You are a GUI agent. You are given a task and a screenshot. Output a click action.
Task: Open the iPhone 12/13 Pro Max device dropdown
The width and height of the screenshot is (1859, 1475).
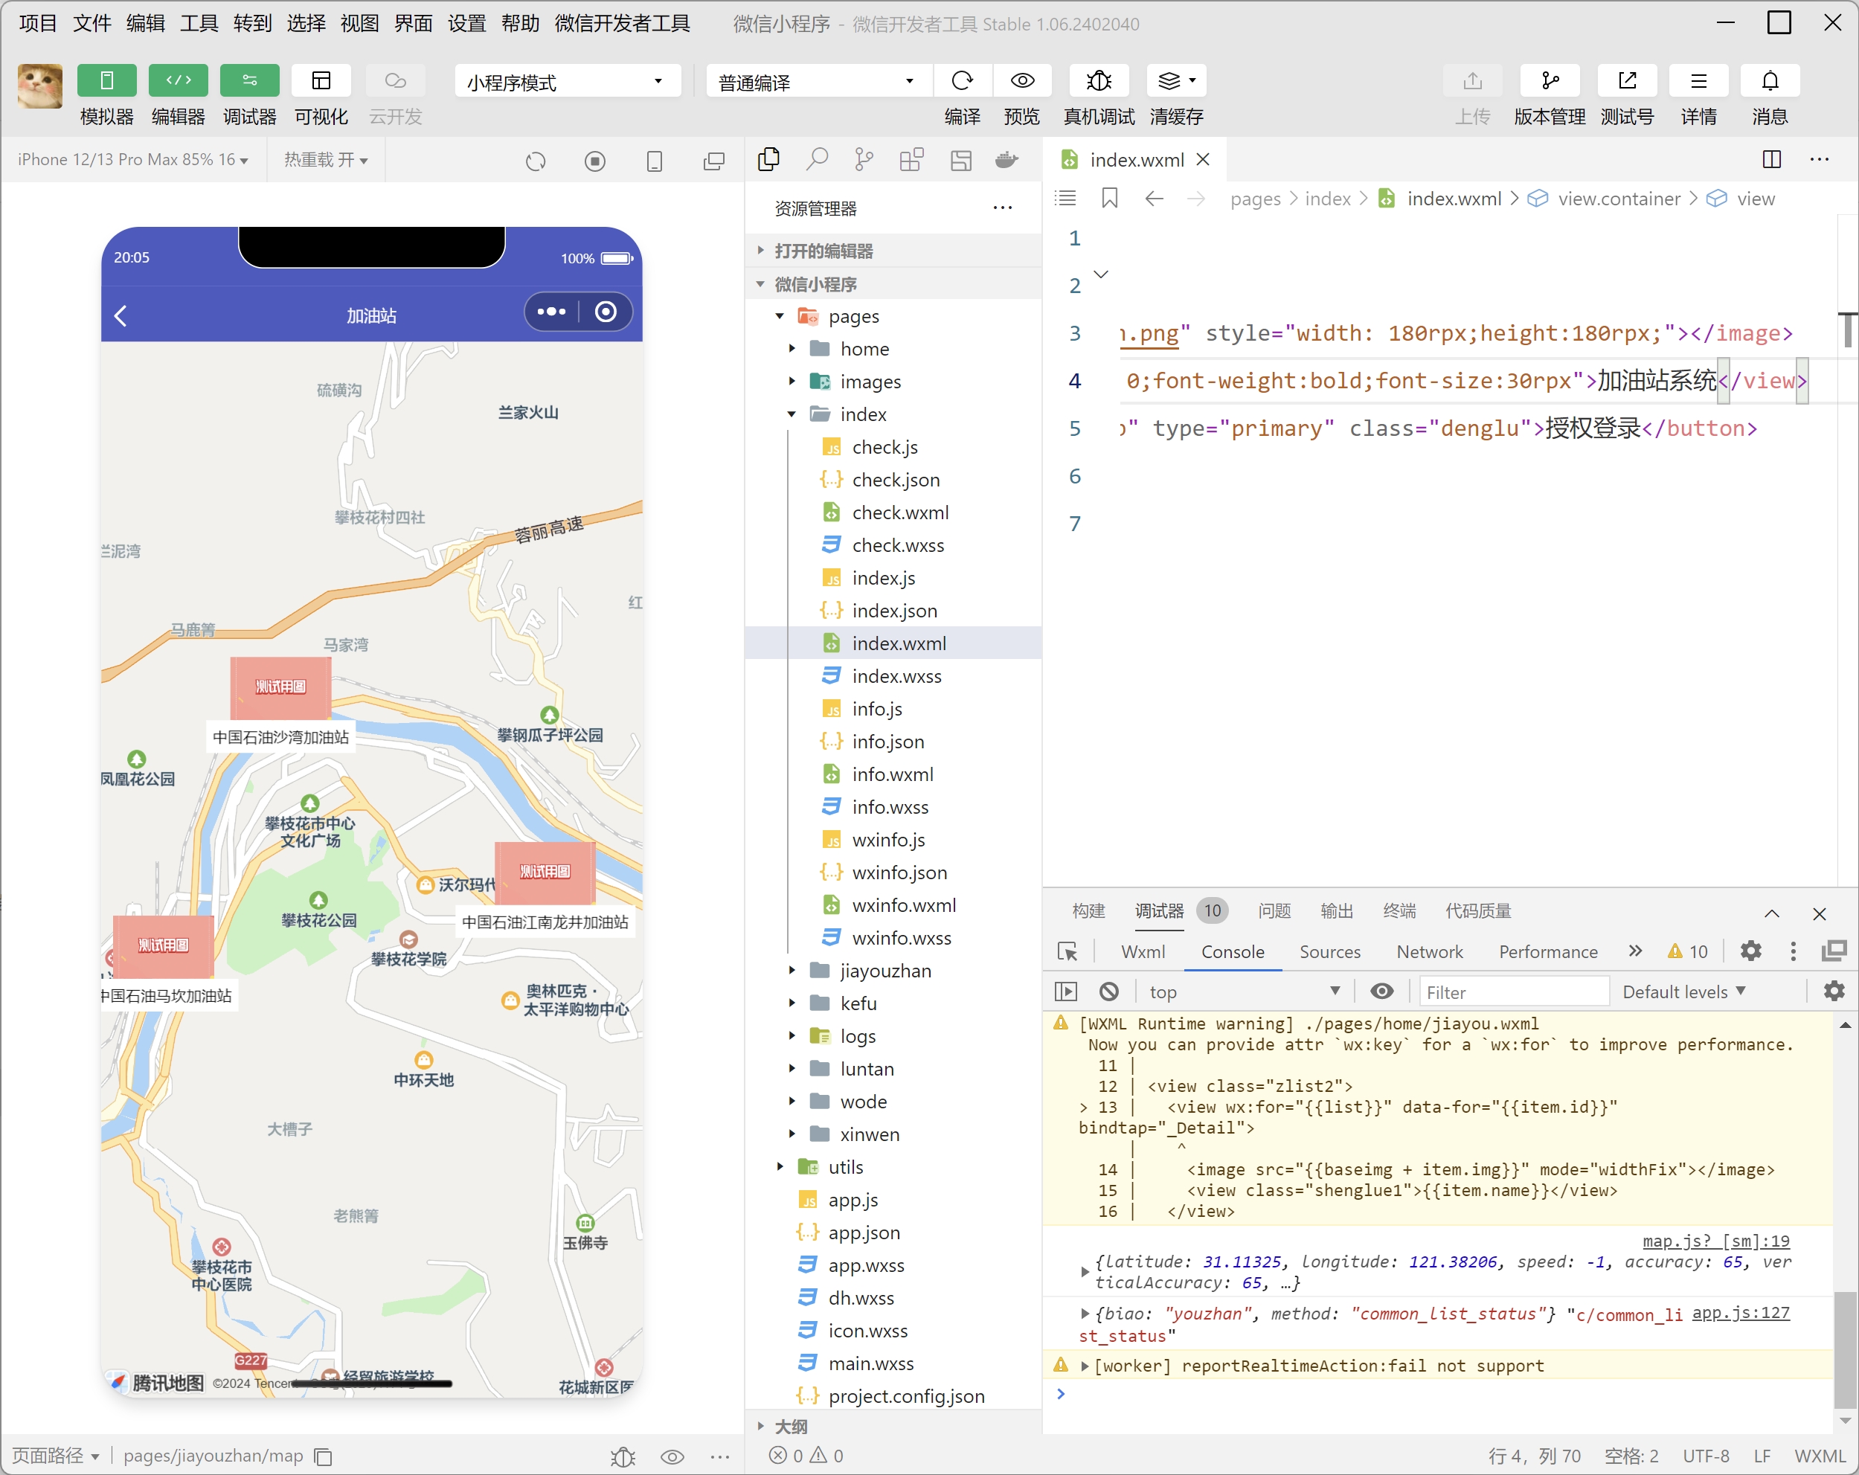[x=132, y=159]
